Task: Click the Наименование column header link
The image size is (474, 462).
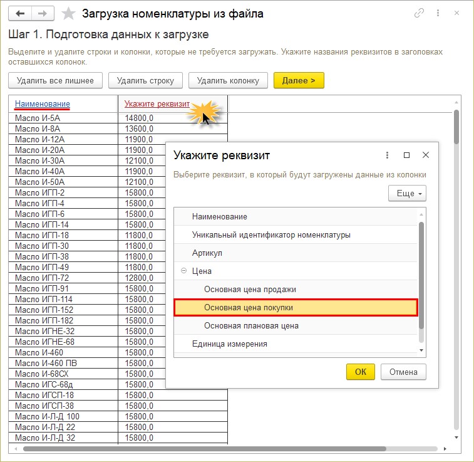Action: point(43,103)
